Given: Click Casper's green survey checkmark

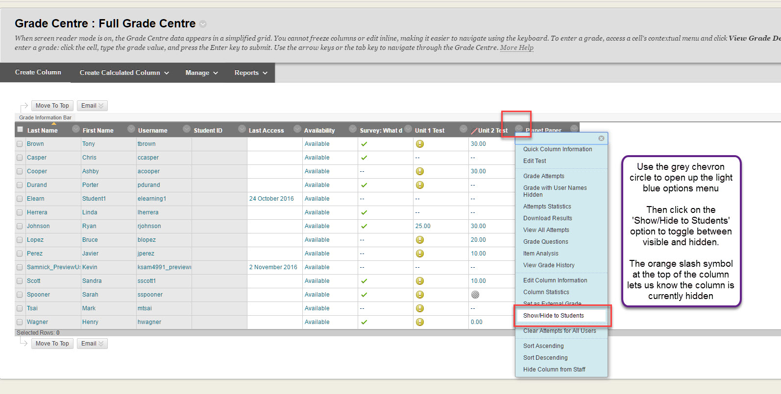Looking at the screenshot, I should 364,158.
